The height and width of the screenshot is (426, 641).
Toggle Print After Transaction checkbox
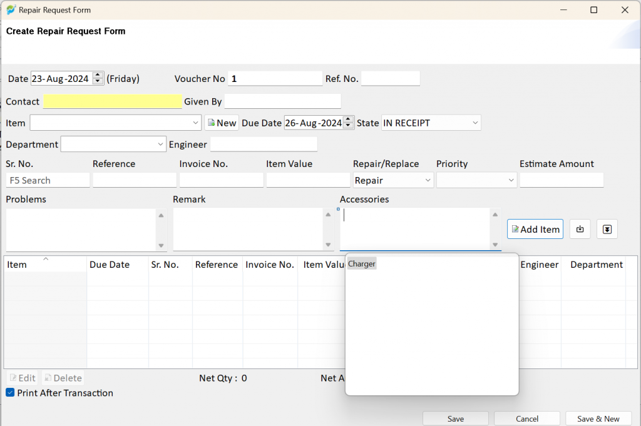tap(10, 392)
